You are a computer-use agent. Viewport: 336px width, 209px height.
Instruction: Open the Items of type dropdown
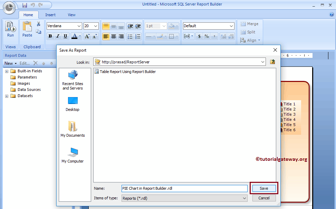[x=244, y=198]
